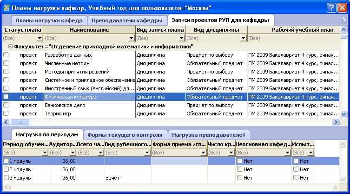Check the box for the Разработка данных row

tap(6, 55)
